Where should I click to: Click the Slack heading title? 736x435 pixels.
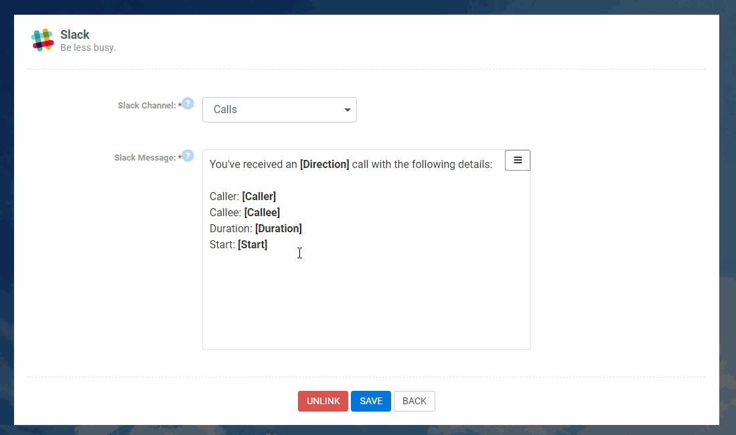click(74, 35)
